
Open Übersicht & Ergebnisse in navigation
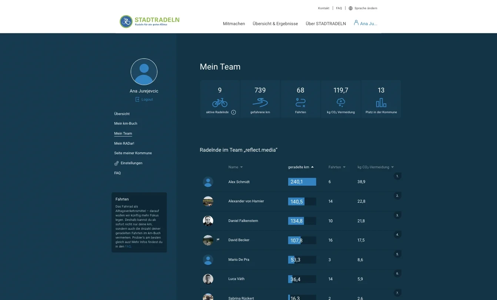click(x=275, y=24)
